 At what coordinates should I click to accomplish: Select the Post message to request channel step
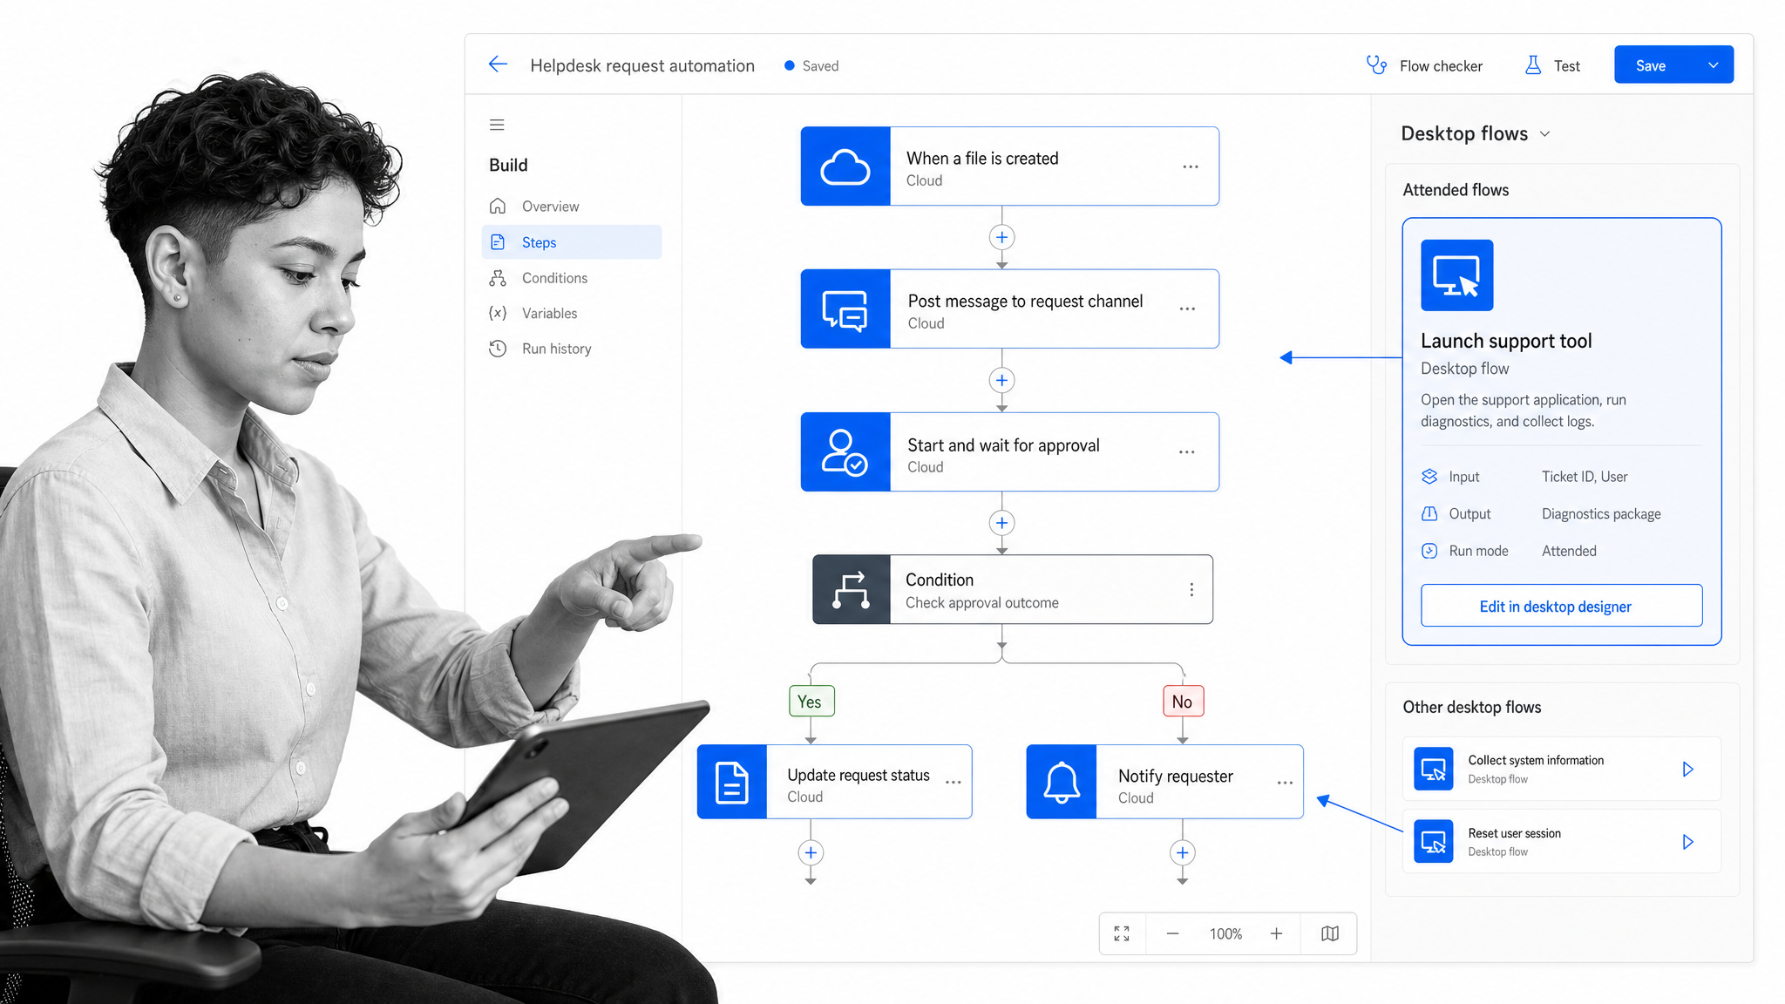[x=1009, y=309]
